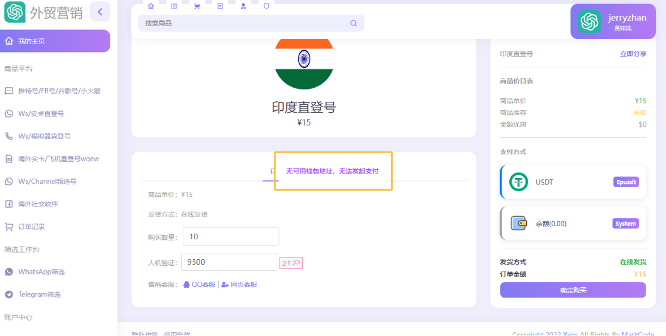Select USDT payment method

click(x=573, y=182)
